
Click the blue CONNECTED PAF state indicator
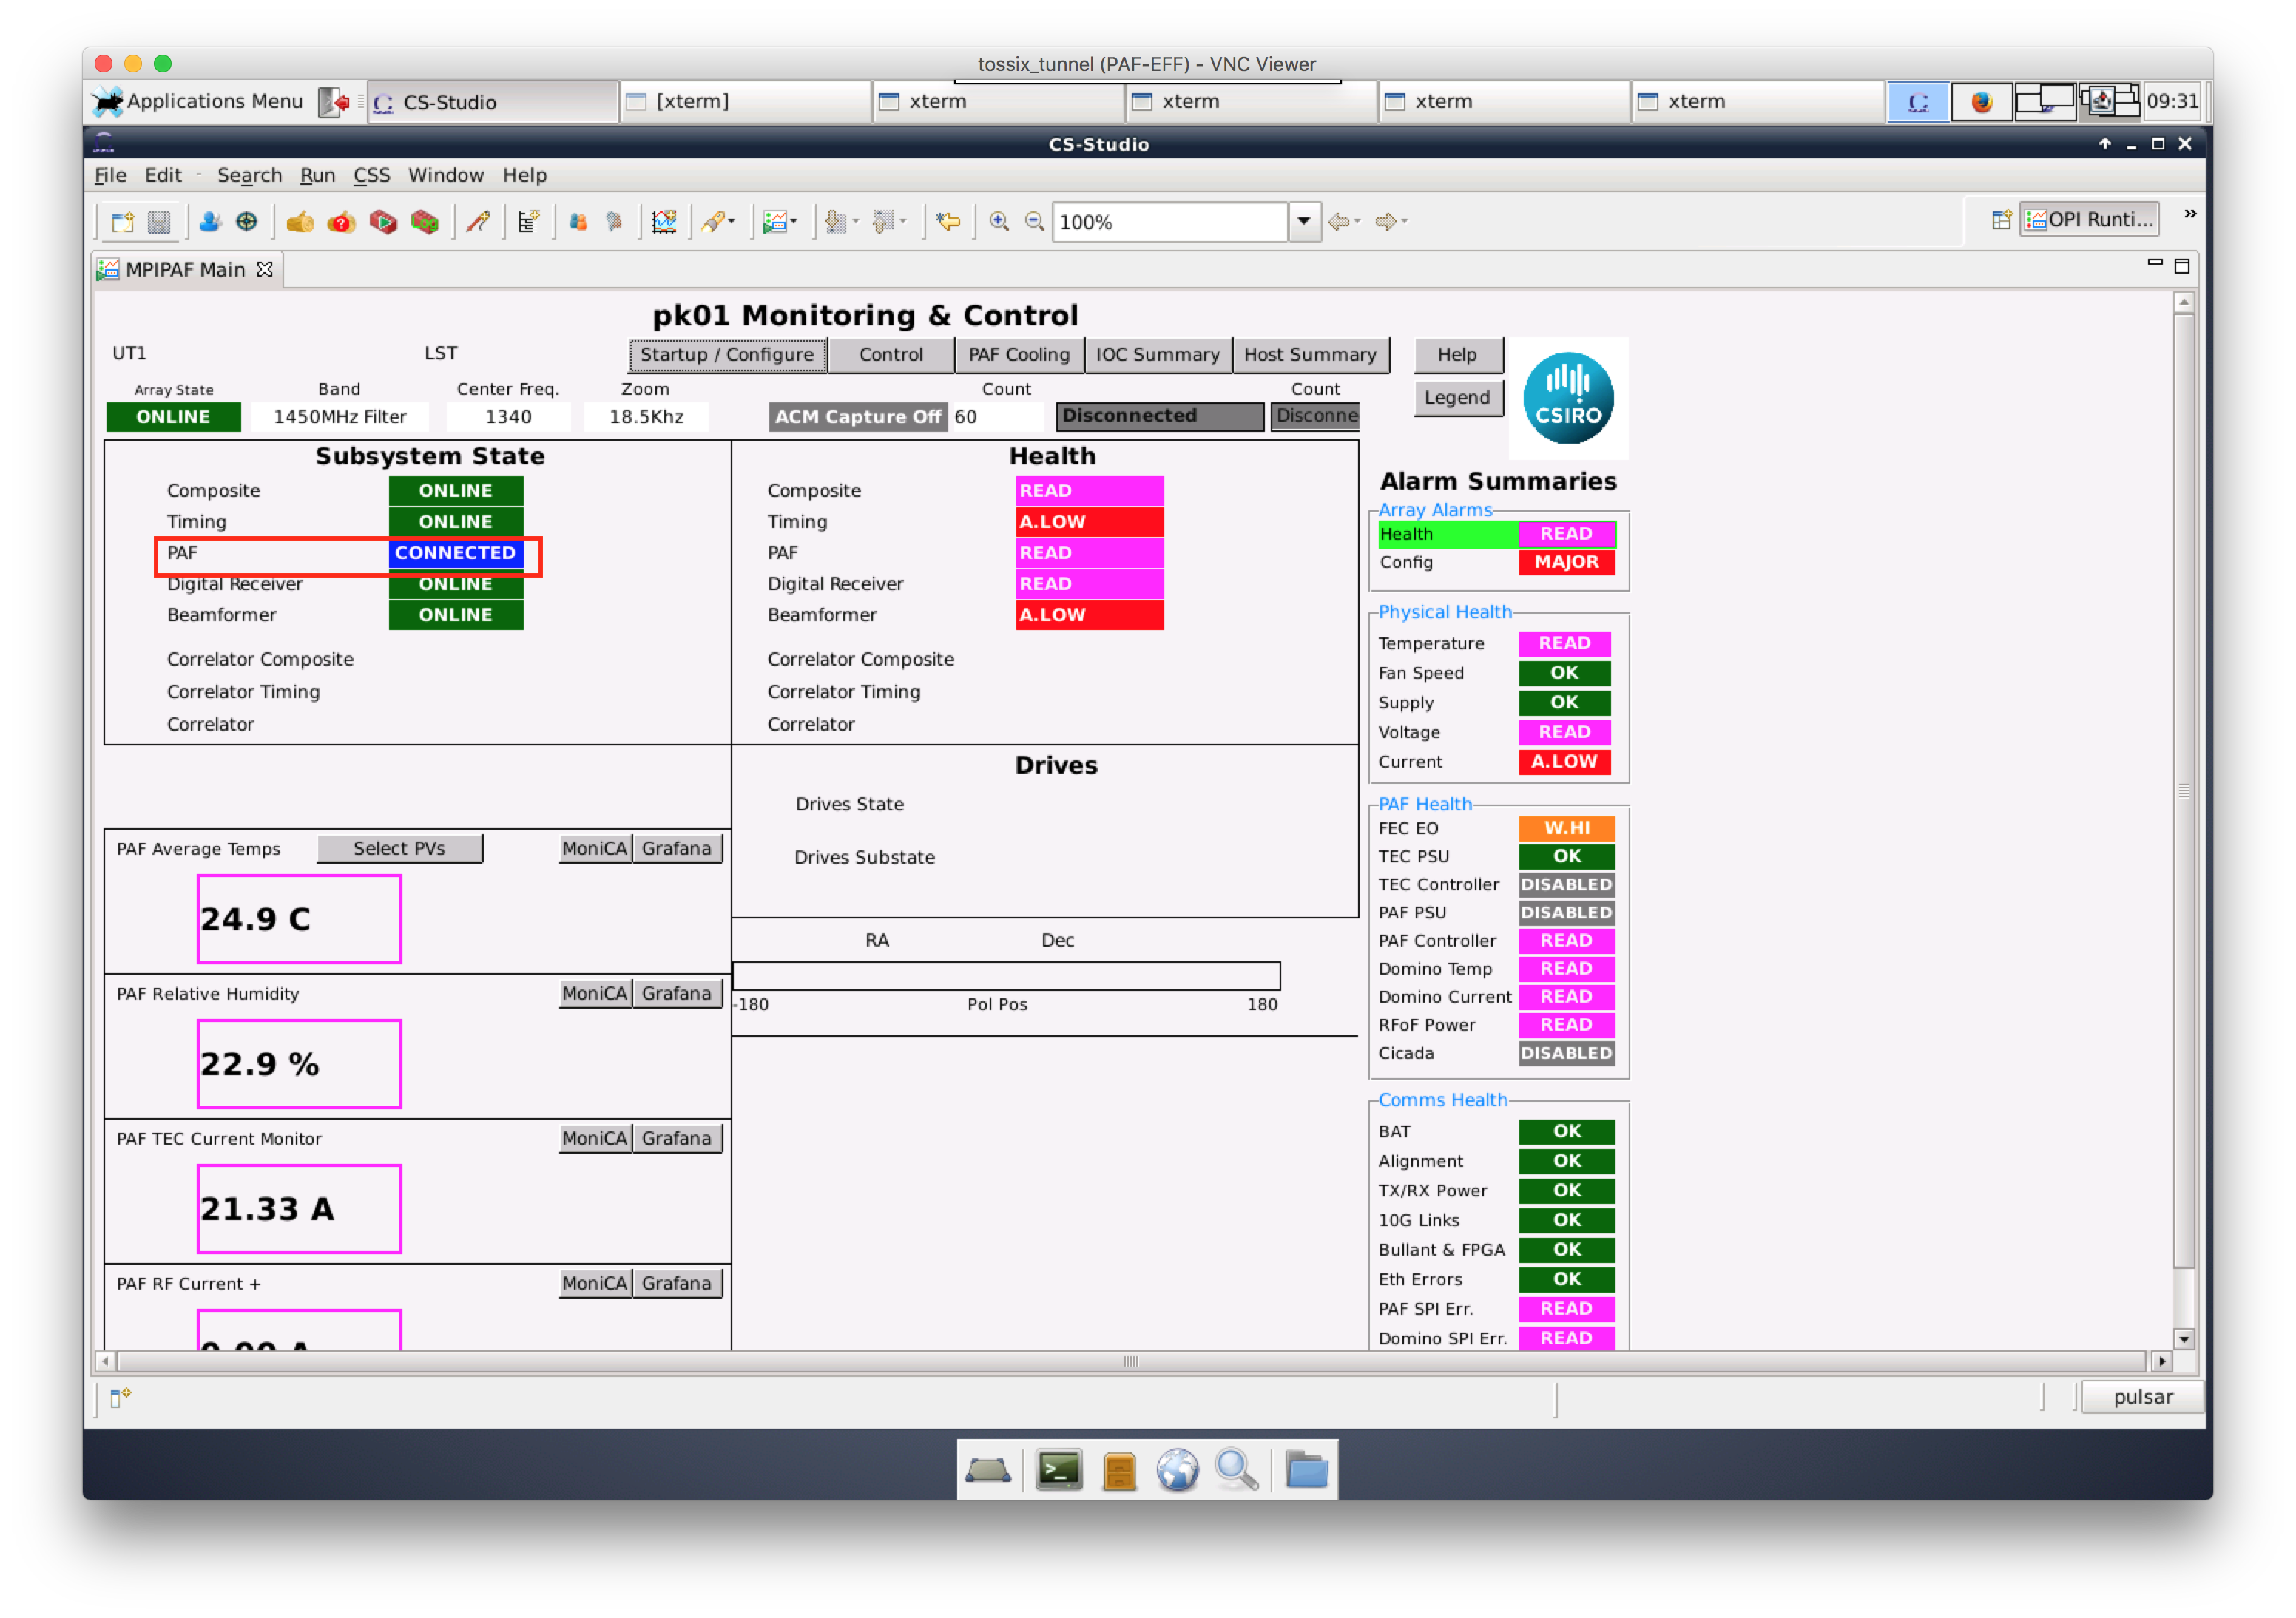[455, 552]
